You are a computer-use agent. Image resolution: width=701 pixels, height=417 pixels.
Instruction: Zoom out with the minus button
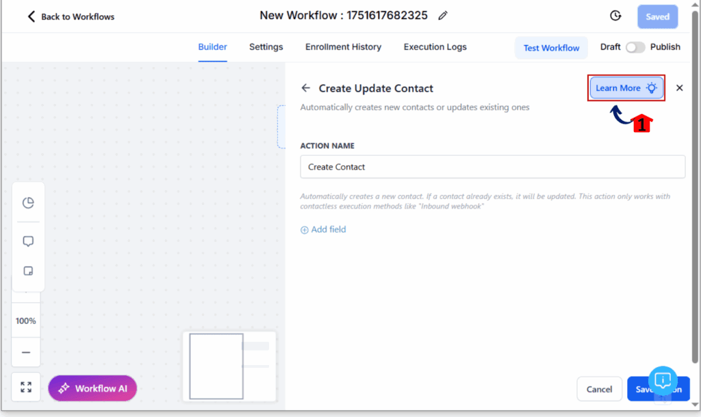[x=26, y=352]
